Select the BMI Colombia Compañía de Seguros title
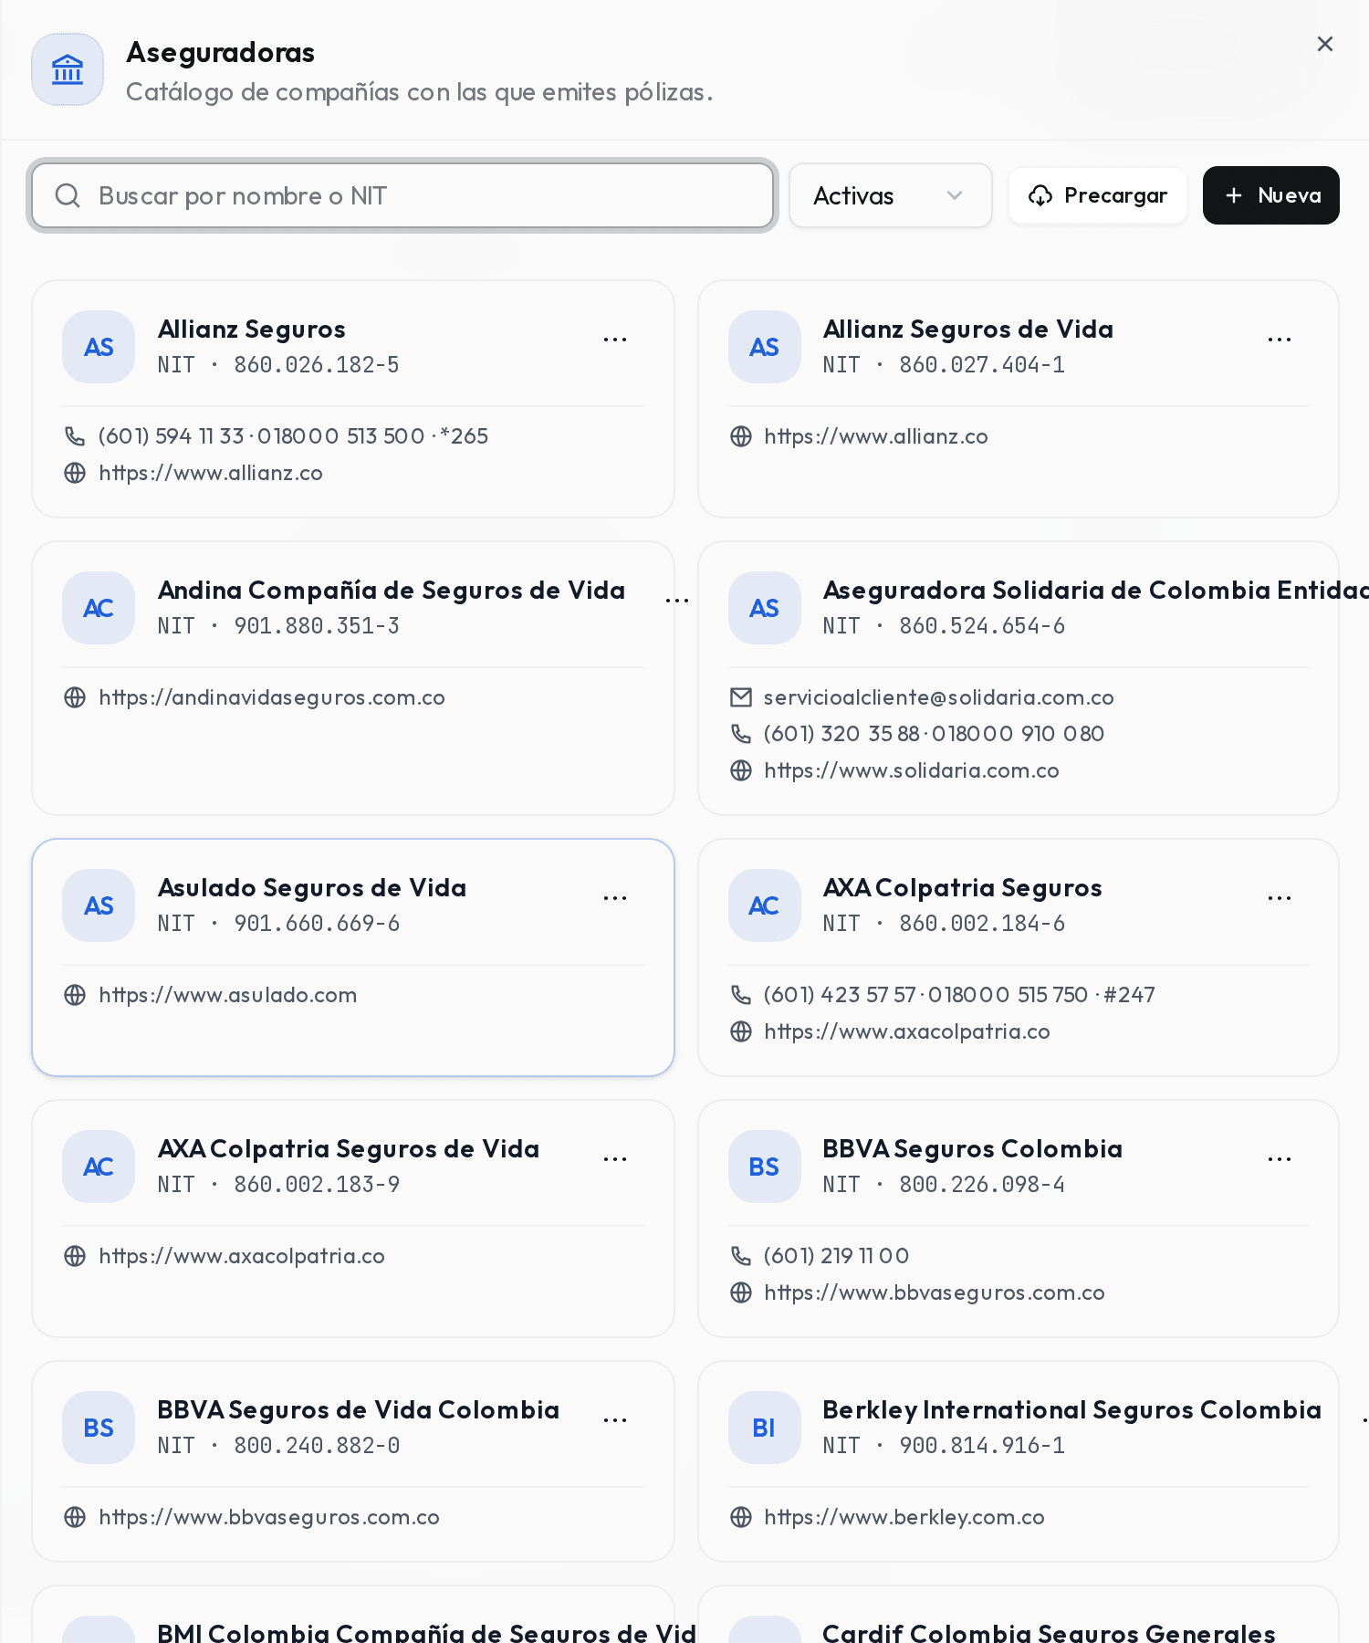Image resolution: width=1369 pixels, height=1643 pixels. (426, 1632)
